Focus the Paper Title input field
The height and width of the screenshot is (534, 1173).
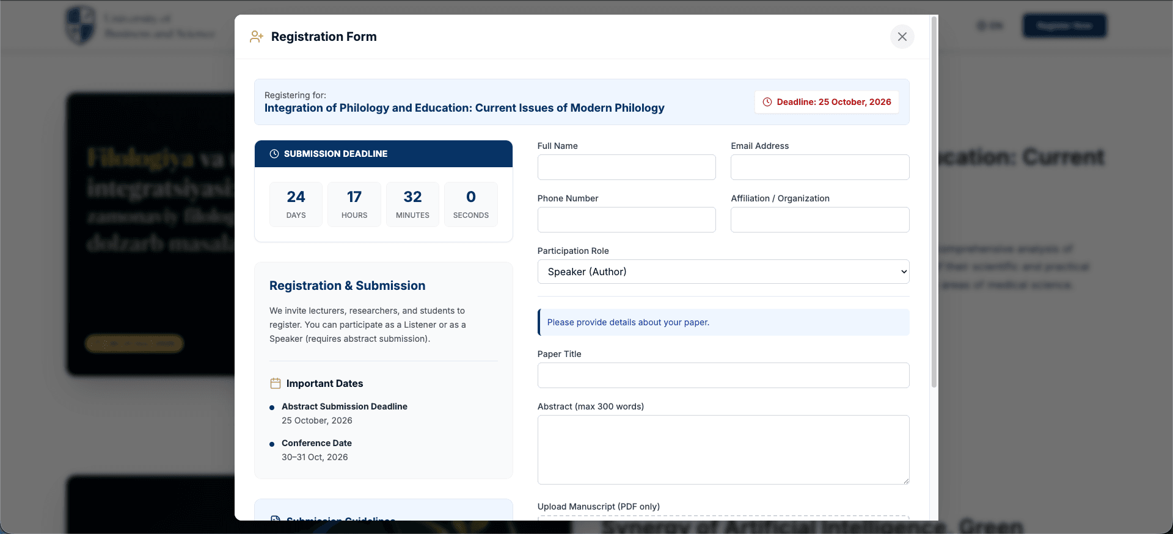tap(723, 375)
